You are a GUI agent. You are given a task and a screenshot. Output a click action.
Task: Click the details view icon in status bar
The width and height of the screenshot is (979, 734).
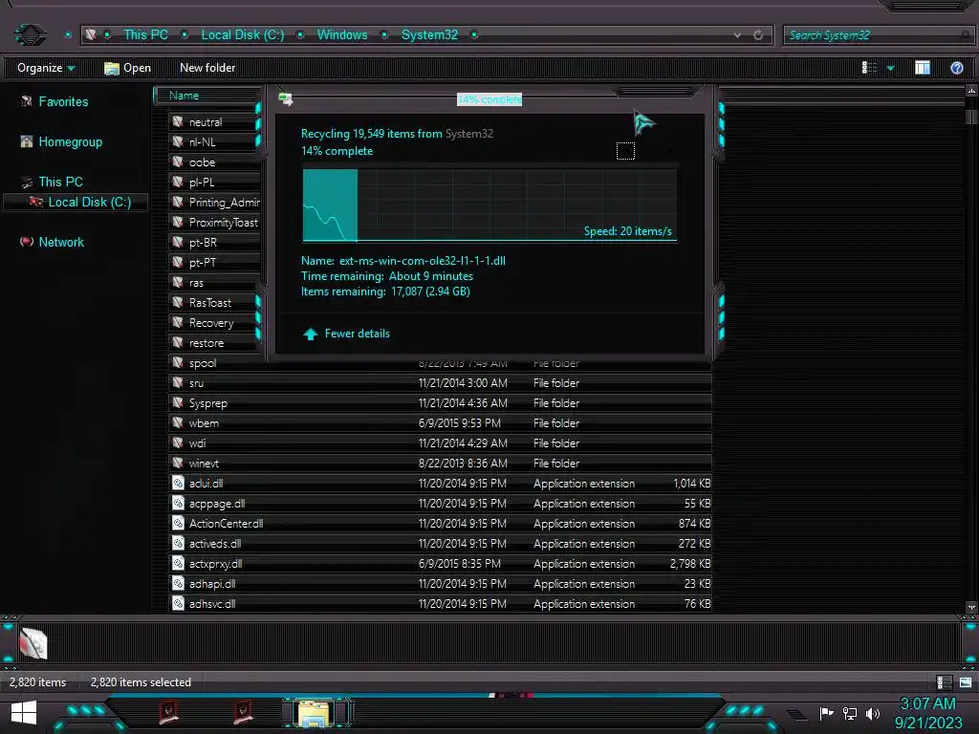pyautogui.click(x=944, y=682)
